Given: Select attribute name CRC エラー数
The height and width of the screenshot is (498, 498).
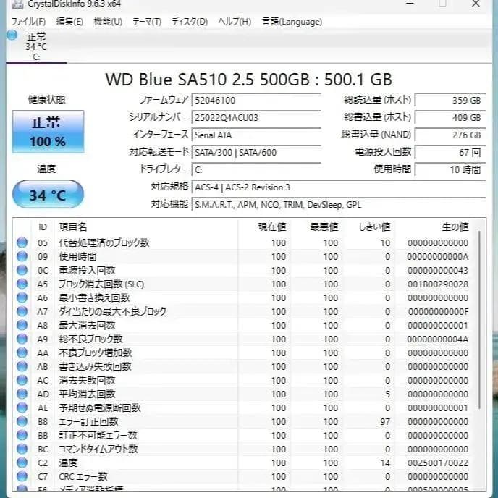Looking at the screenshot, I should pos(83,477).
